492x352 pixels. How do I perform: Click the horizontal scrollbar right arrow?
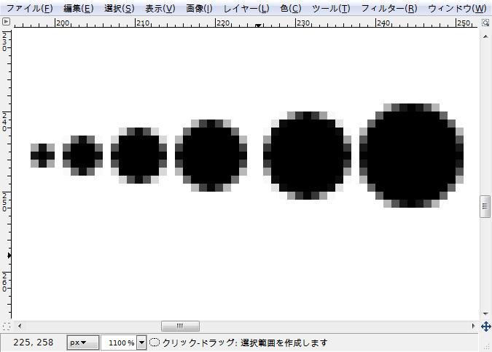(474, 326)
